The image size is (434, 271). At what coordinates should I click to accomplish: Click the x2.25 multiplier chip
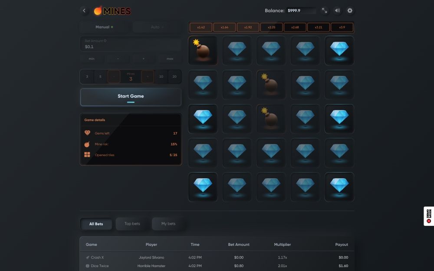(272, 27)
